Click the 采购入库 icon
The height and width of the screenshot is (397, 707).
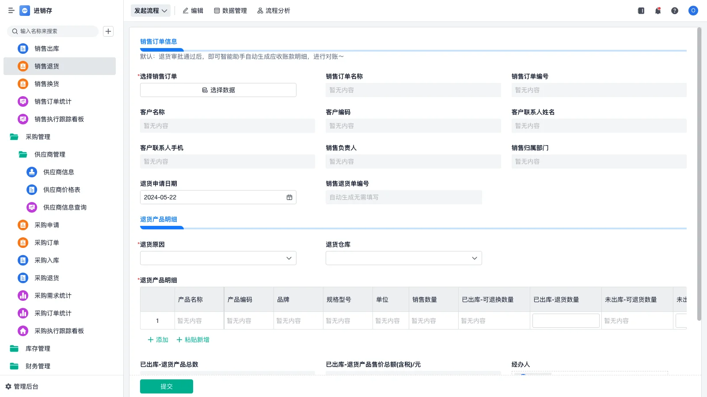tap(23, 260)
